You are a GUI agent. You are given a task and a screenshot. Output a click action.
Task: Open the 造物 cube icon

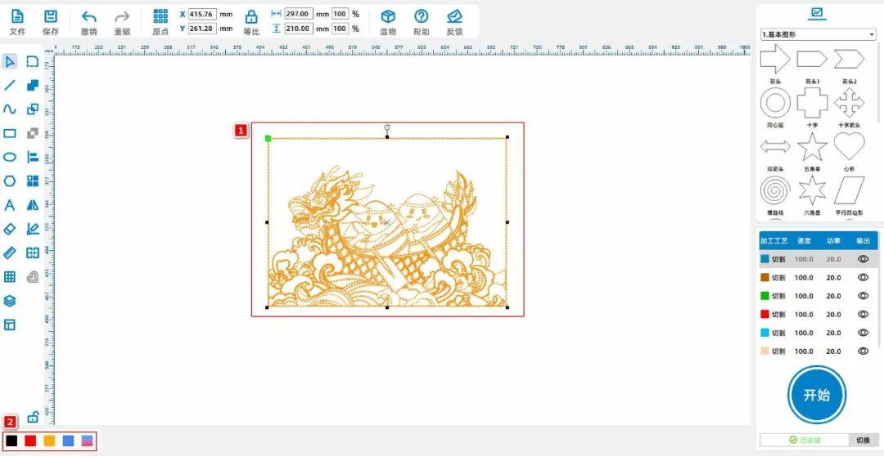[388, 17]
